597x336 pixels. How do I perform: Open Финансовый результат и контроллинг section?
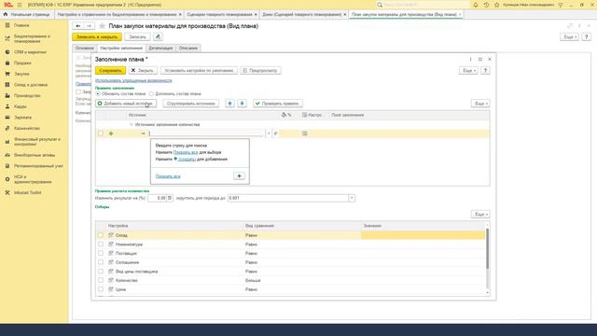point(37,142)
